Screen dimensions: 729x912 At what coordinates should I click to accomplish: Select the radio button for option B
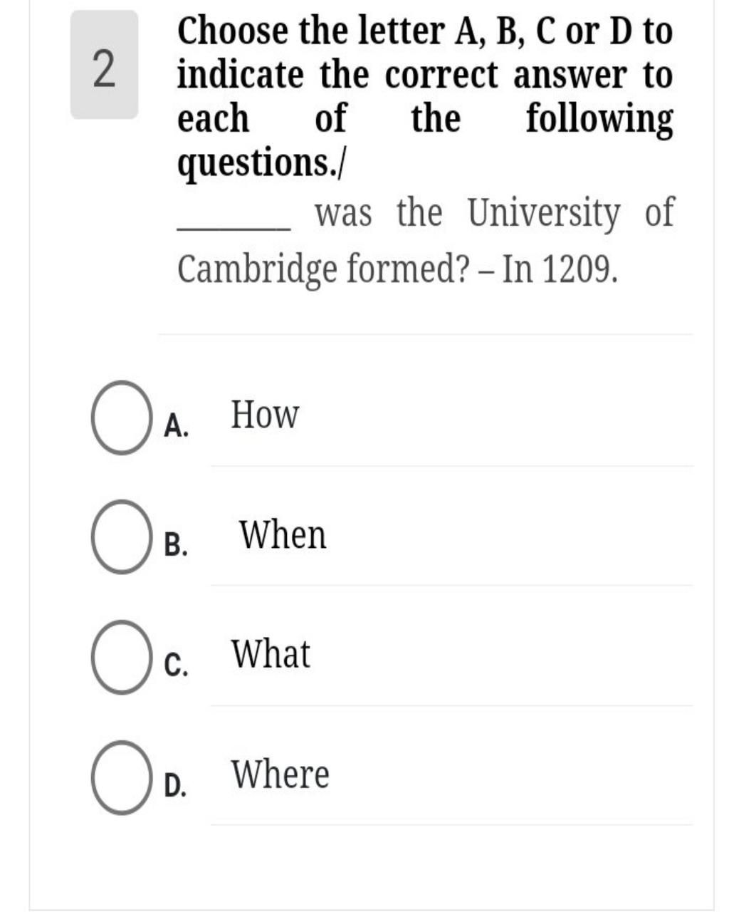[x=120, y=537]
